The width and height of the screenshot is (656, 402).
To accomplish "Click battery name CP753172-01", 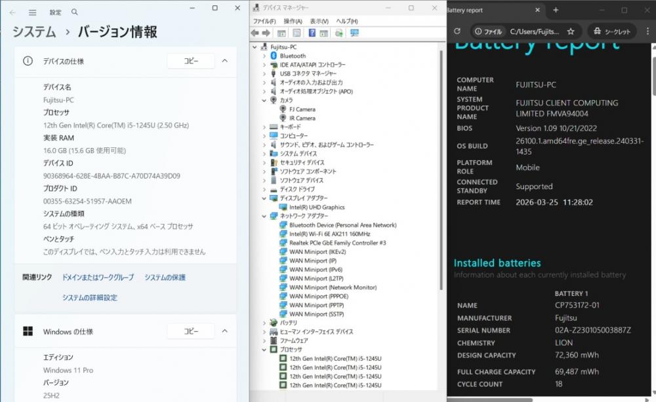I will coord(577,305).
